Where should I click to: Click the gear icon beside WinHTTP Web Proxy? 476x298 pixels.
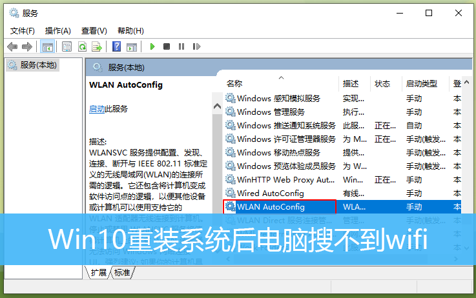(231, 179)
